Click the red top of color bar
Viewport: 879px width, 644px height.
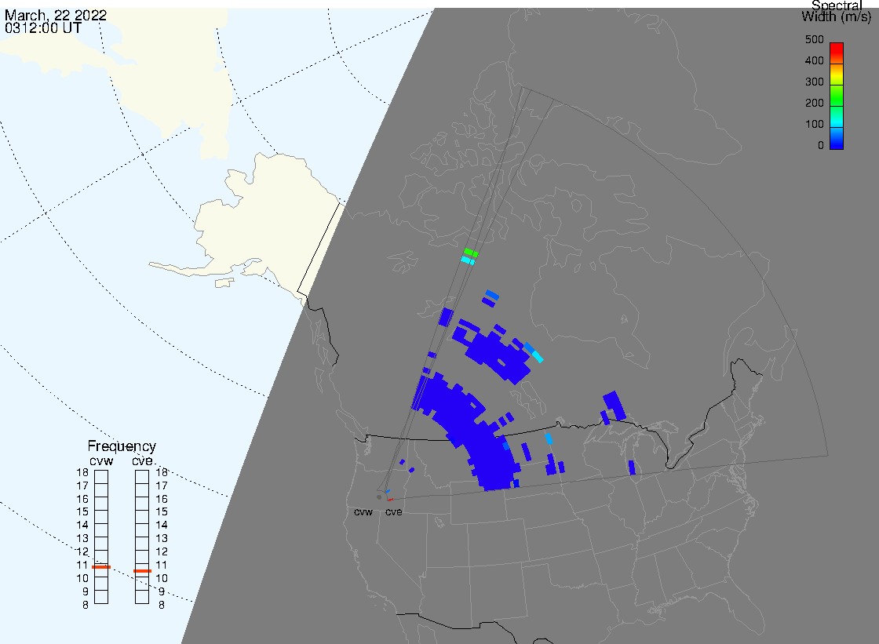[x=837, y=47]
